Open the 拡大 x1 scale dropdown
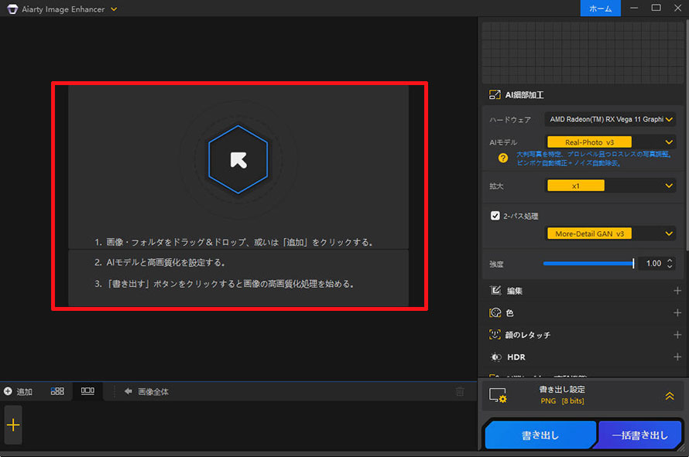689x457 pixels. 610,186
